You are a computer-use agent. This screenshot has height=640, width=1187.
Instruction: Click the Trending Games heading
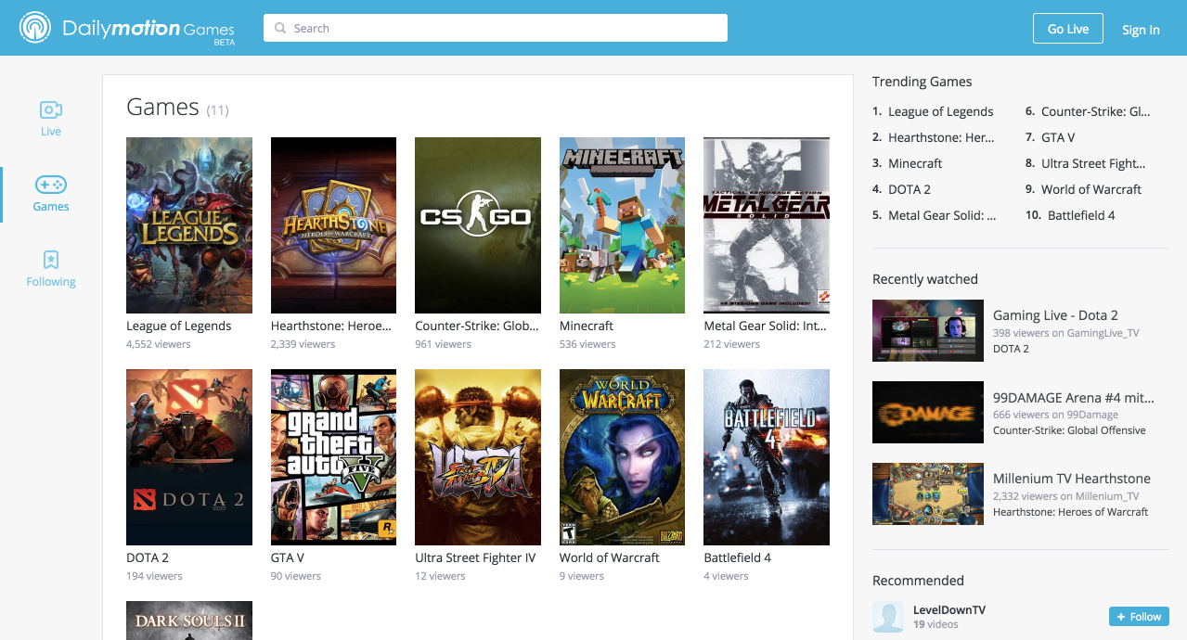pos(923,82)
